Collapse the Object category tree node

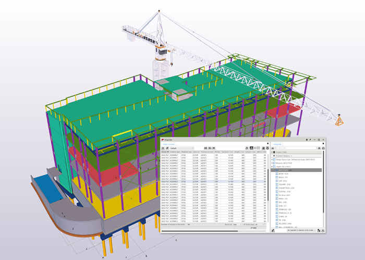(272, 167)
